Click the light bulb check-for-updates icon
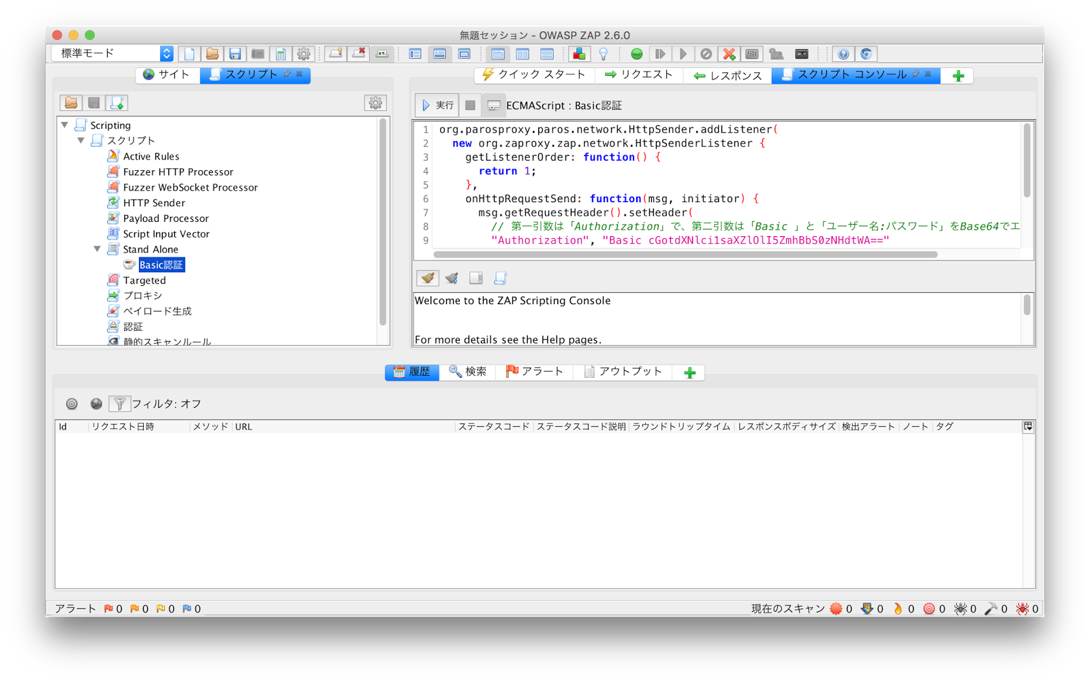1090x682 pixels. (603, 54)
